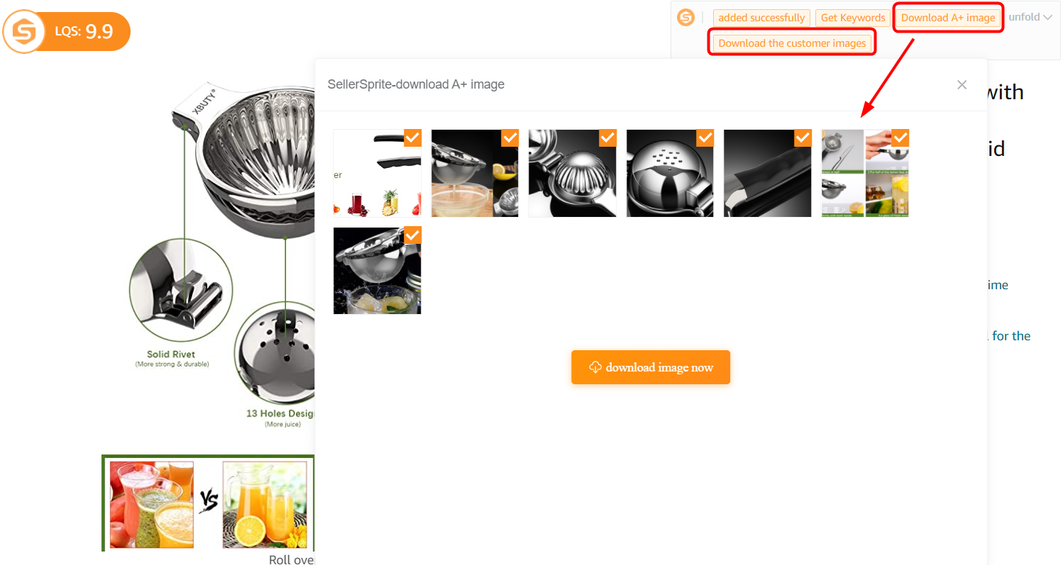Open Get Keywords
This screenshot has height=565, width=1063.
[x=853, y=18]
